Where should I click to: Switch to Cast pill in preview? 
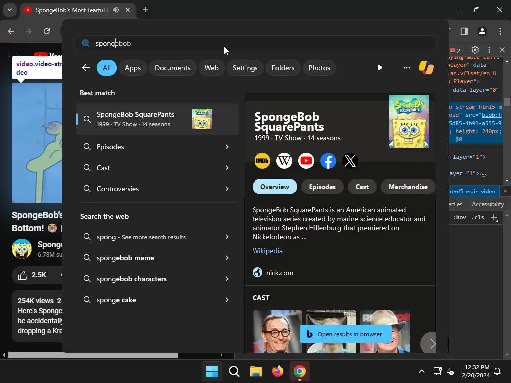pyautogui.click(x=362, y=187)
